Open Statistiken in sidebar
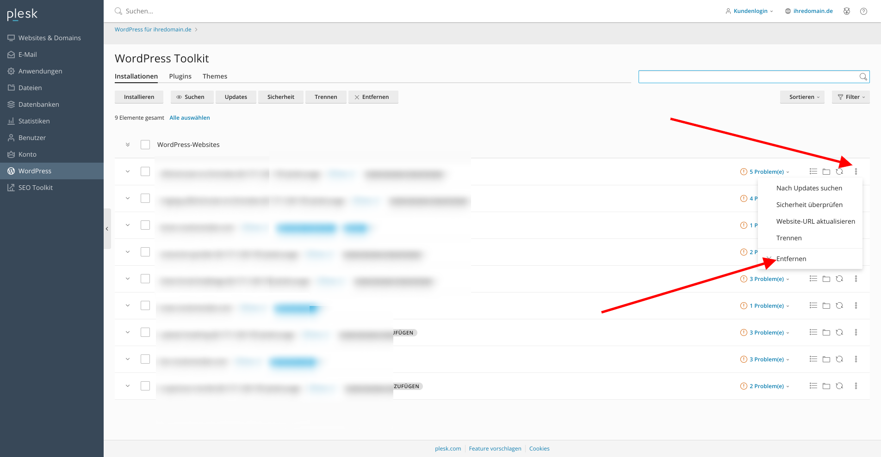The image size is (881, 457). [52, 121]
